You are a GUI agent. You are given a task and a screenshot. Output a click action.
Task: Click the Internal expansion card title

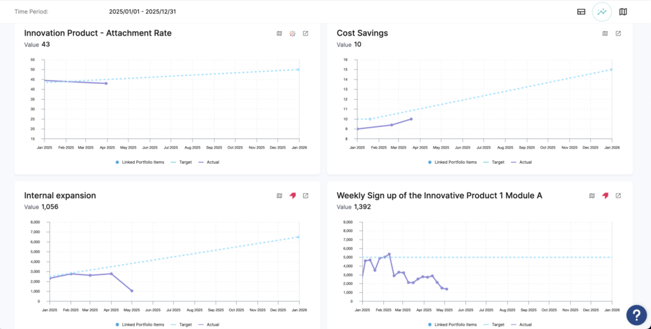click(60, 196)
